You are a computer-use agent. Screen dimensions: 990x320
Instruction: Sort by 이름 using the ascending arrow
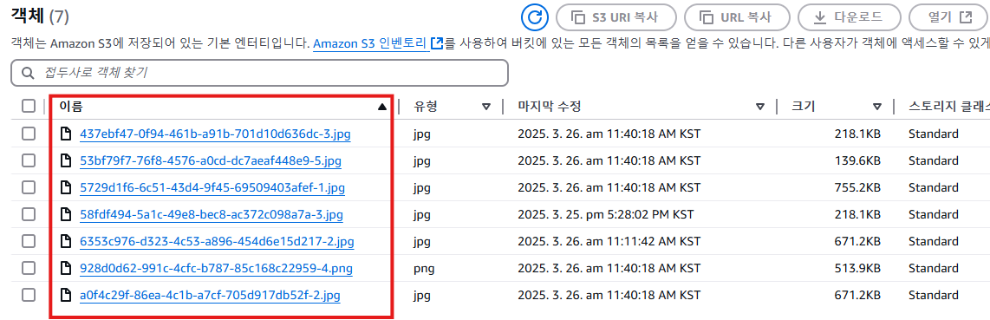[381, 107]
